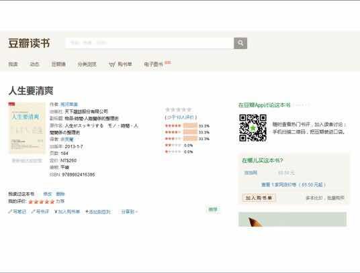
Task: Click the plus icon for 添加到豆列
Action: click(x=87, y=211)
